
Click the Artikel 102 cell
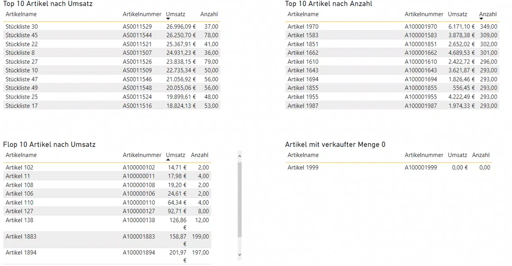19,167
